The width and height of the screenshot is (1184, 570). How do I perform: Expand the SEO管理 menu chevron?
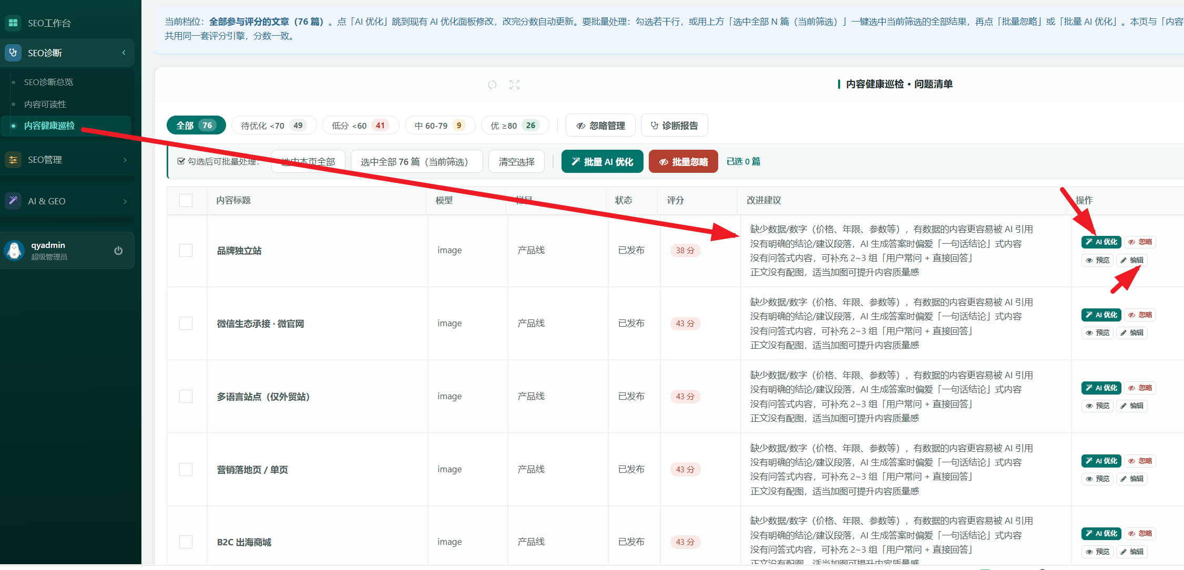pyautogui.click(x=125, y=160)
